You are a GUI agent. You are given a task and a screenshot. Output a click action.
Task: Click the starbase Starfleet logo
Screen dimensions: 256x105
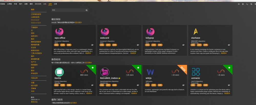point(196,32)
